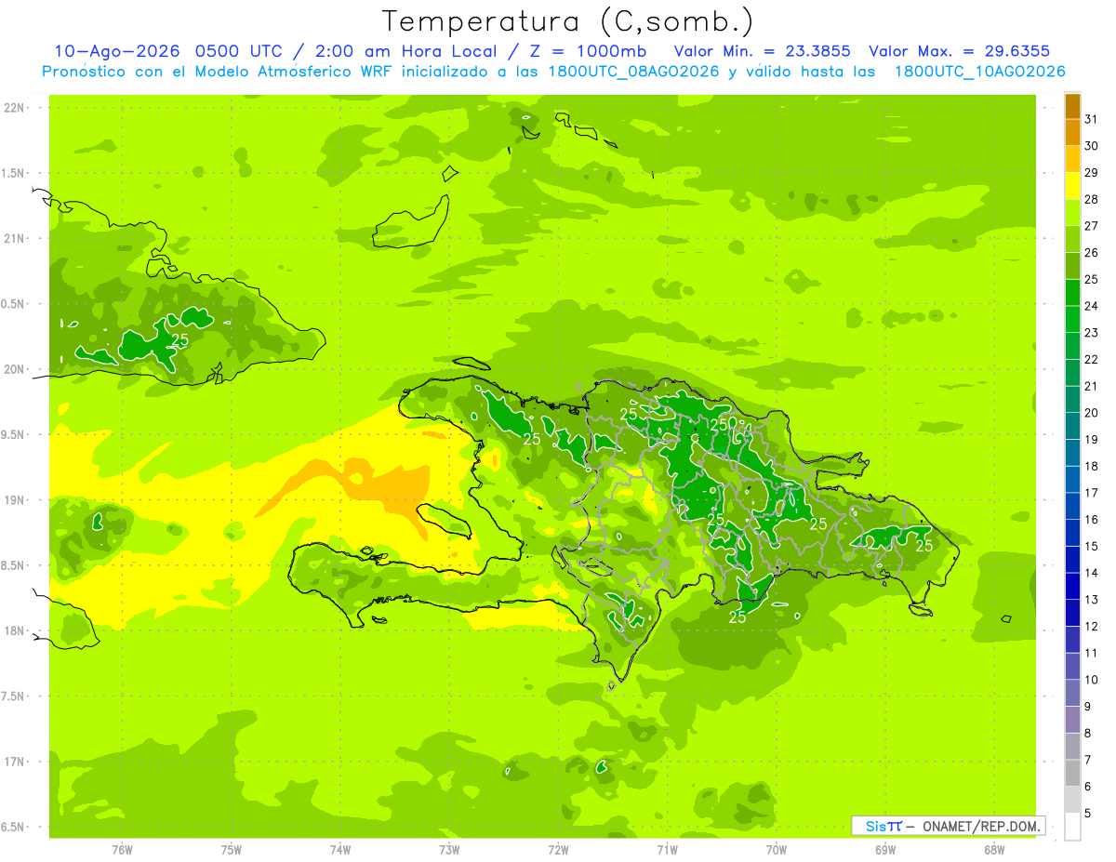Select the date text '10-Ago-2026'
The image size is (1116, 862).
117,50
